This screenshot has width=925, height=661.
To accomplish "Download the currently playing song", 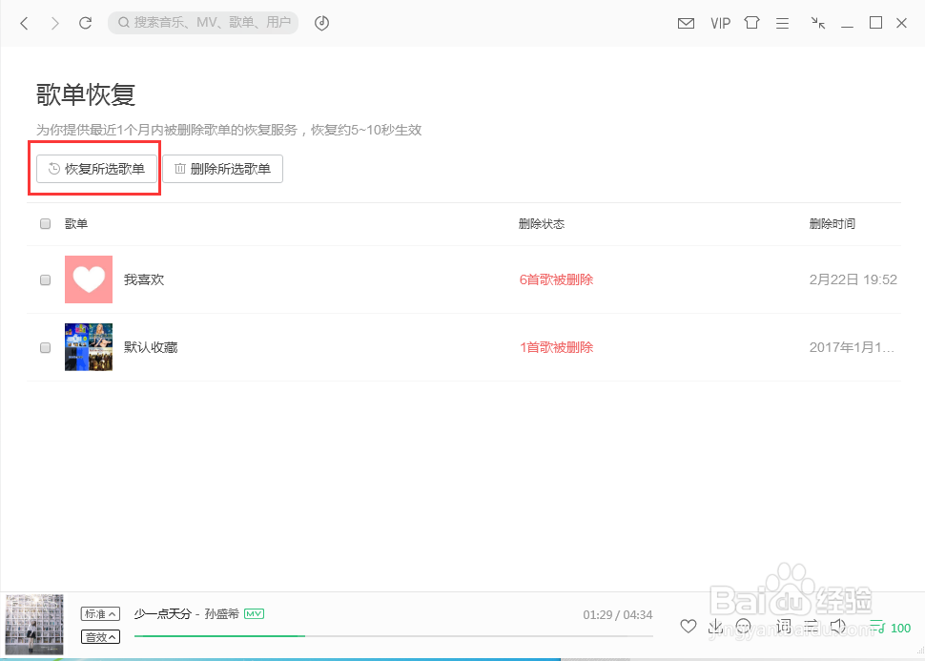I will coord(715,626).
